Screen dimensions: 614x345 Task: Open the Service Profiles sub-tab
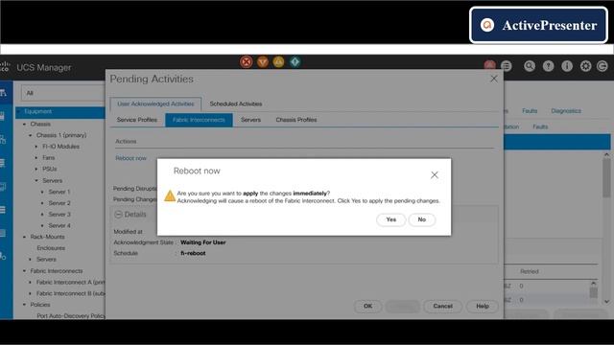[136, 120]
